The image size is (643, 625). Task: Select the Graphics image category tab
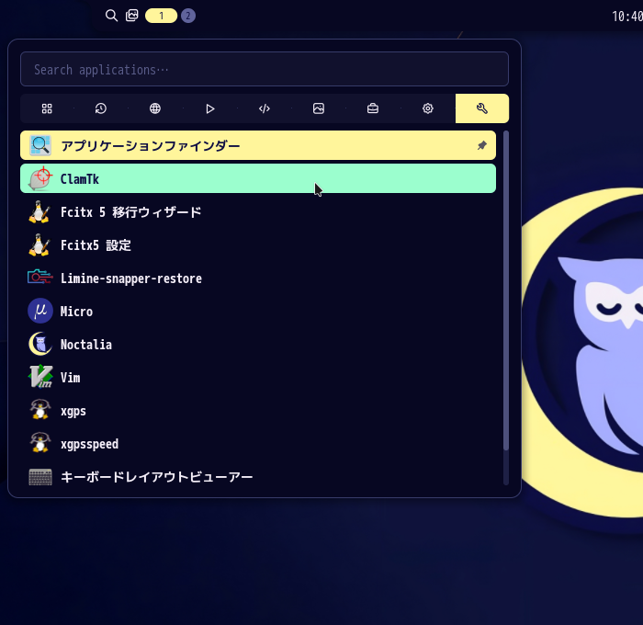coord(319,108)
